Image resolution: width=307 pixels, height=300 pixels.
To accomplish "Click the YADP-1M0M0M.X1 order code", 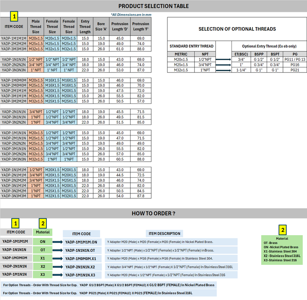I will tap(81, 259).
